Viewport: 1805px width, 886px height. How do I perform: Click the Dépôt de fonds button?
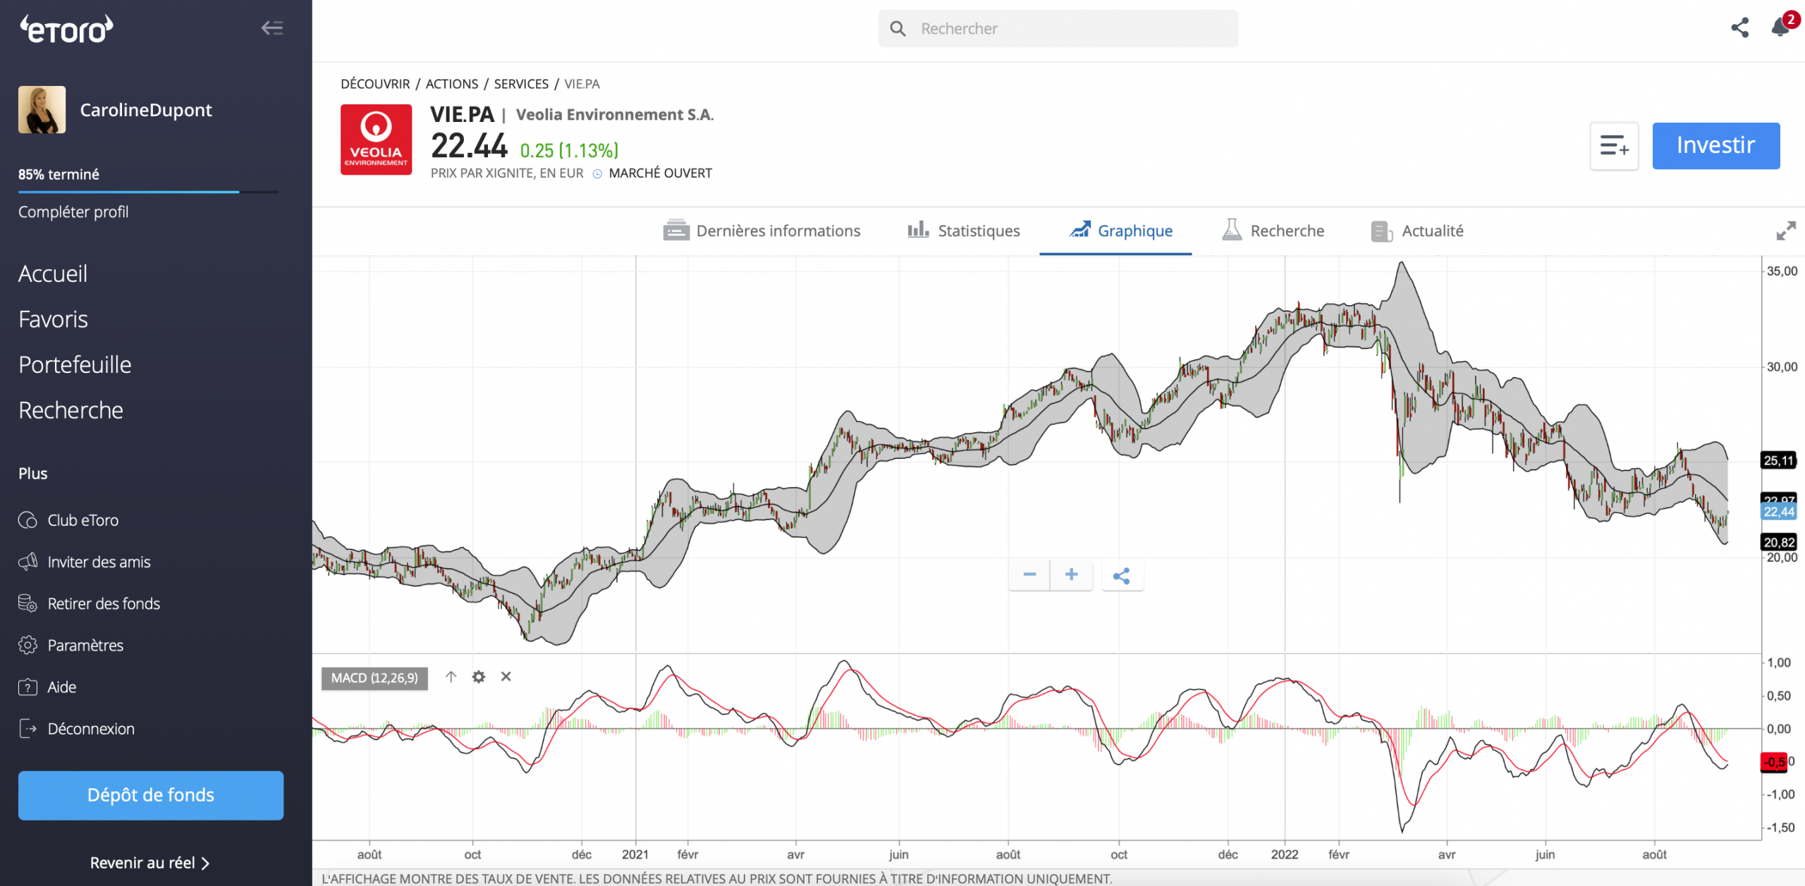pyautogui.click(x=151, y=795)
